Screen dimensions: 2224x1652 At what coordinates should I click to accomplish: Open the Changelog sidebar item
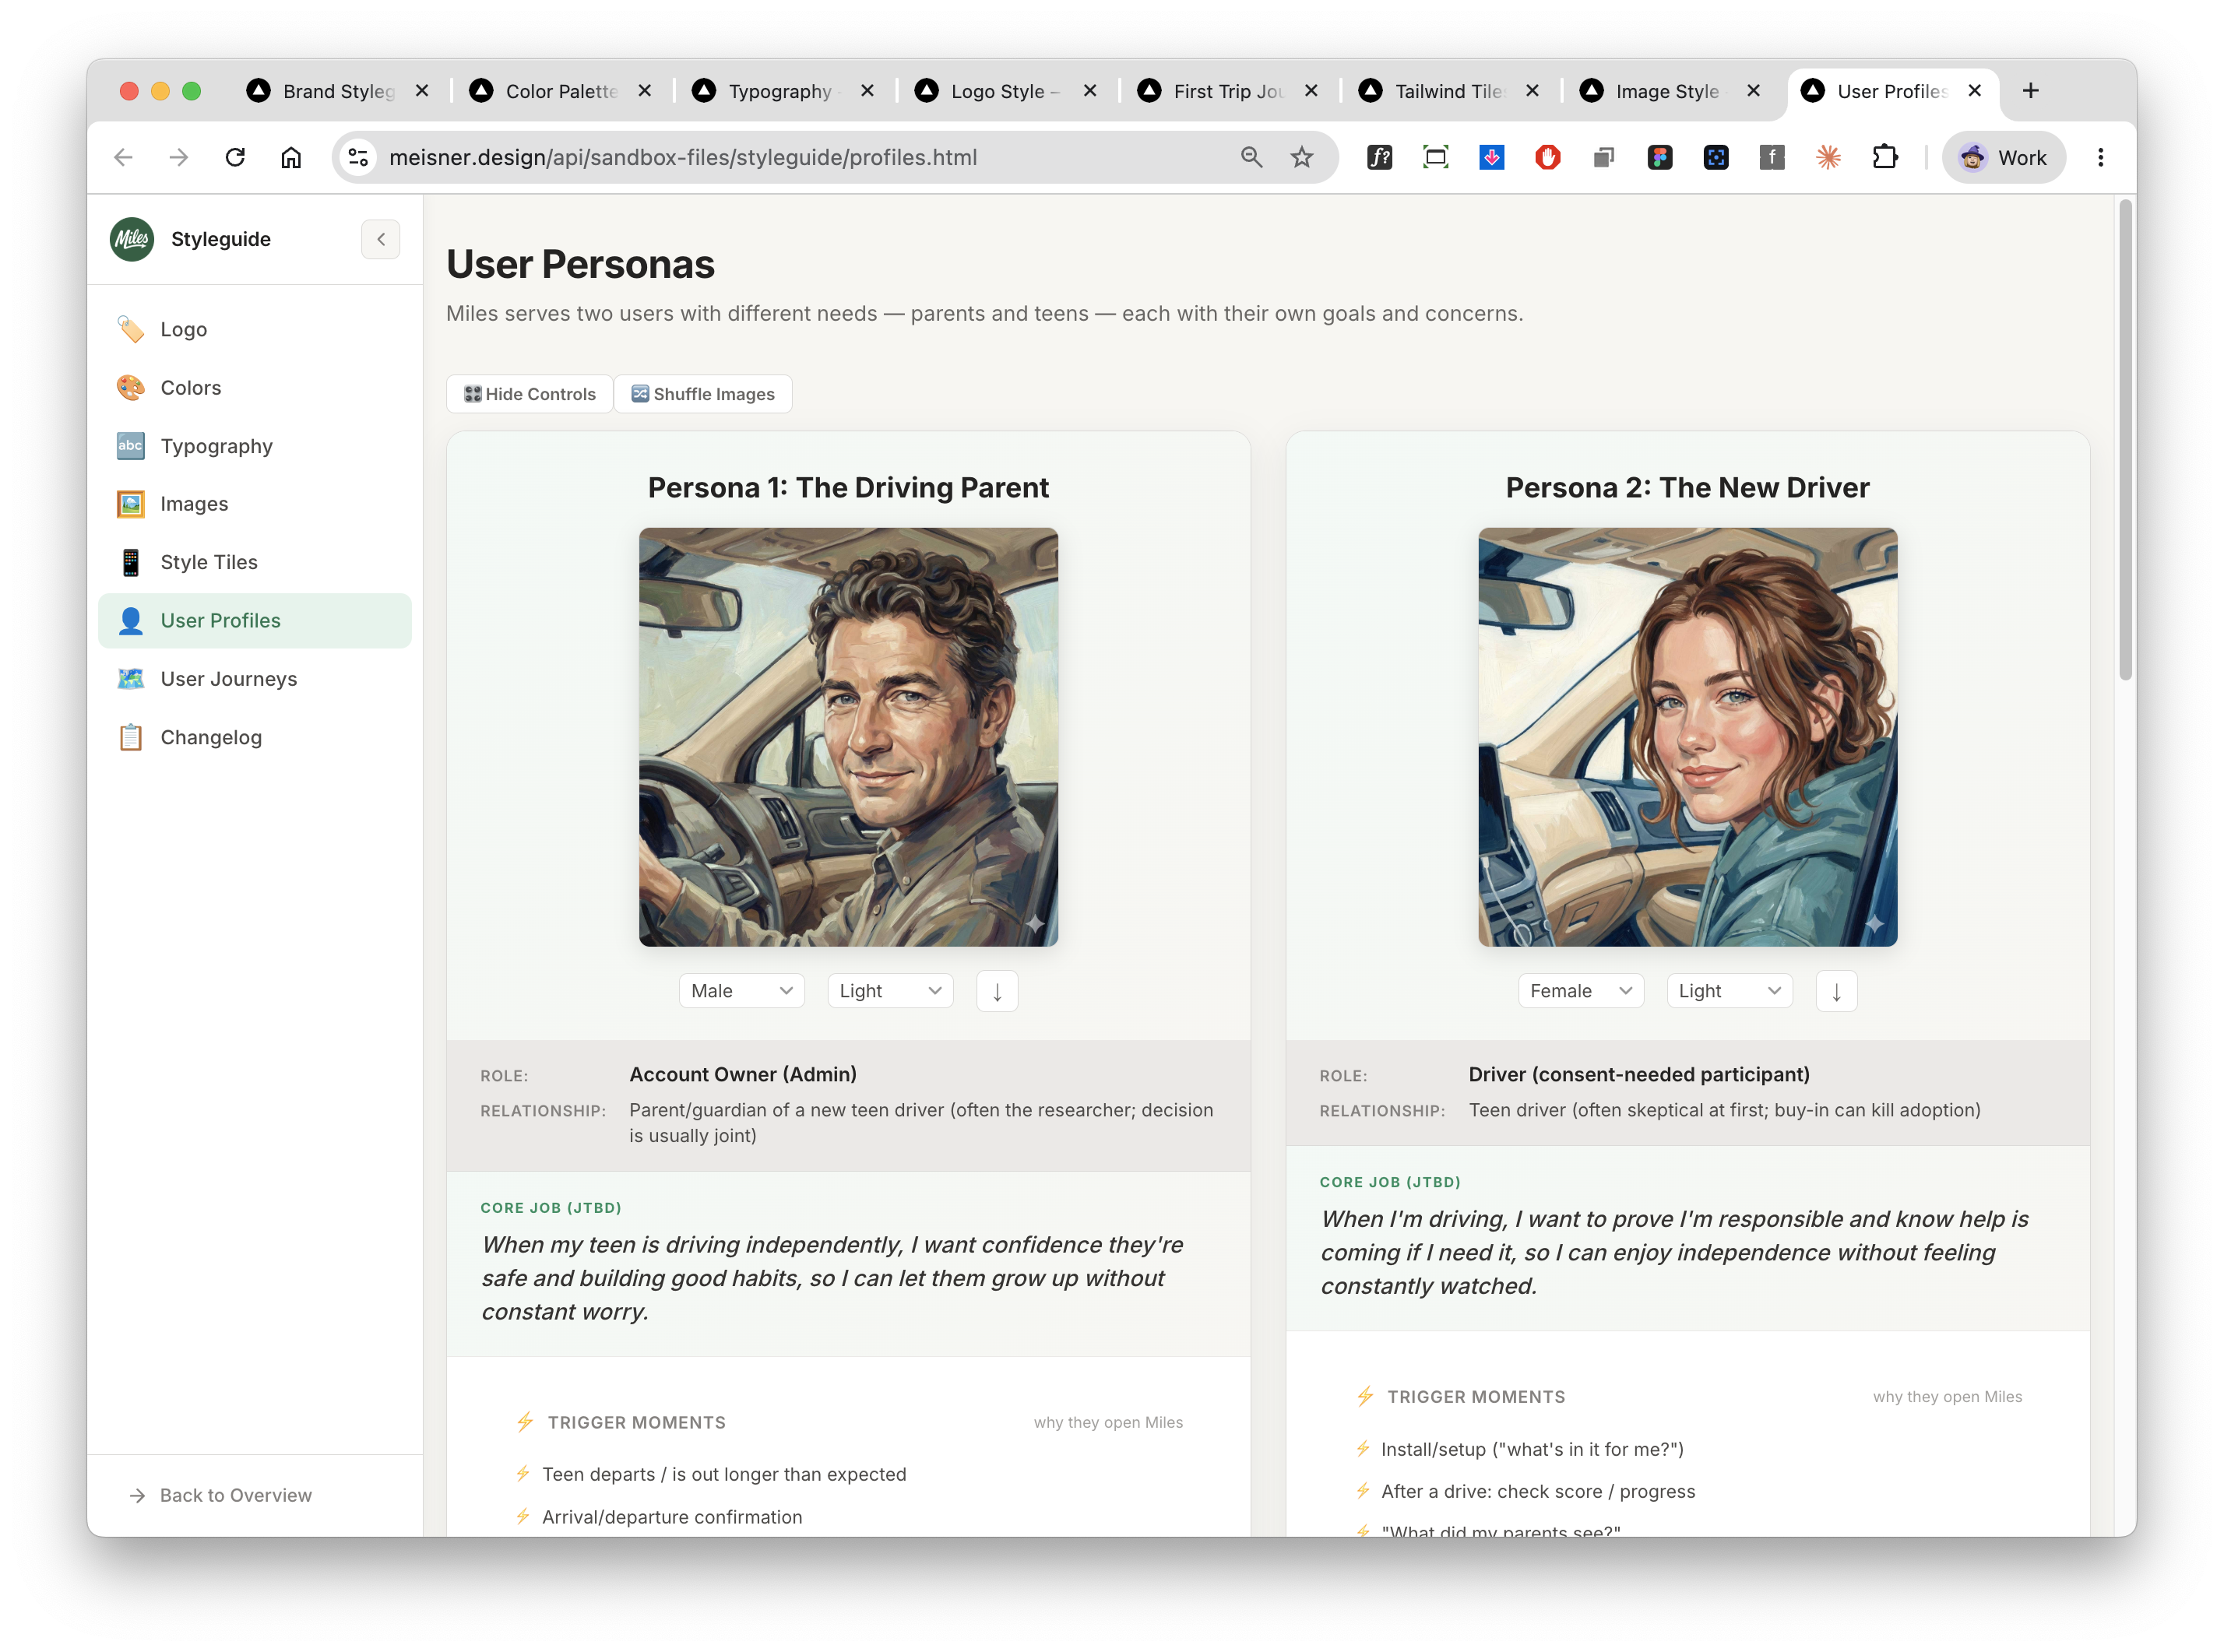click(x=255, y=737)
